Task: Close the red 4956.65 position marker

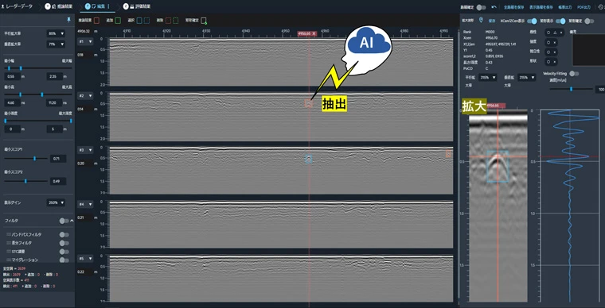Action: pos(314,34)
